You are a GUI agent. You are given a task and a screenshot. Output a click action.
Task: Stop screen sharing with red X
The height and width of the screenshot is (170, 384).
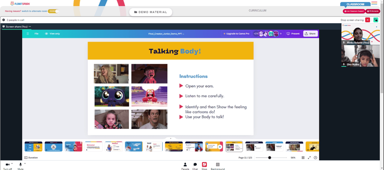coord(367,20)
